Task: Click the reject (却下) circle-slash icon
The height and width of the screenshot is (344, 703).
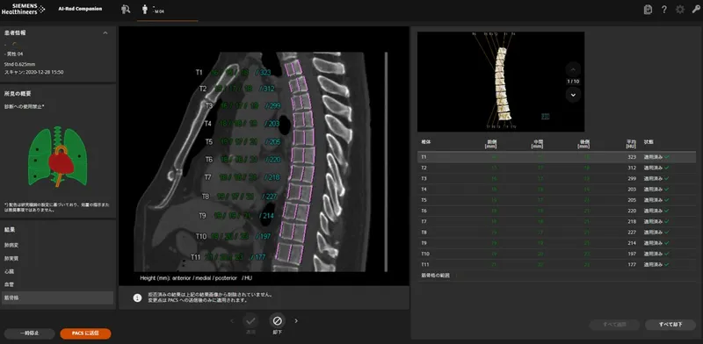Action: (277, 320)
